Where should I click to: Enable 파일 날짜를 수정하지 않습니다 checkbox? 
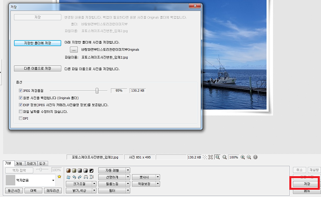click(x=20, y=112)
